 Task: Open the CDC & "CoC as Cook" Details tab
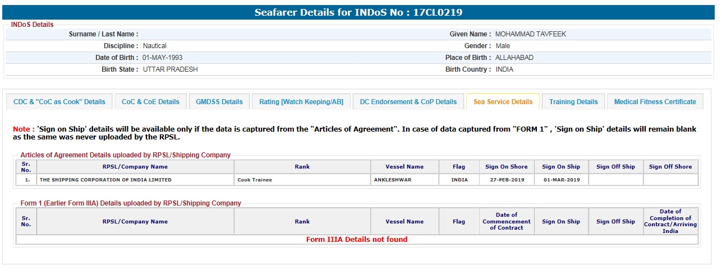59,102
